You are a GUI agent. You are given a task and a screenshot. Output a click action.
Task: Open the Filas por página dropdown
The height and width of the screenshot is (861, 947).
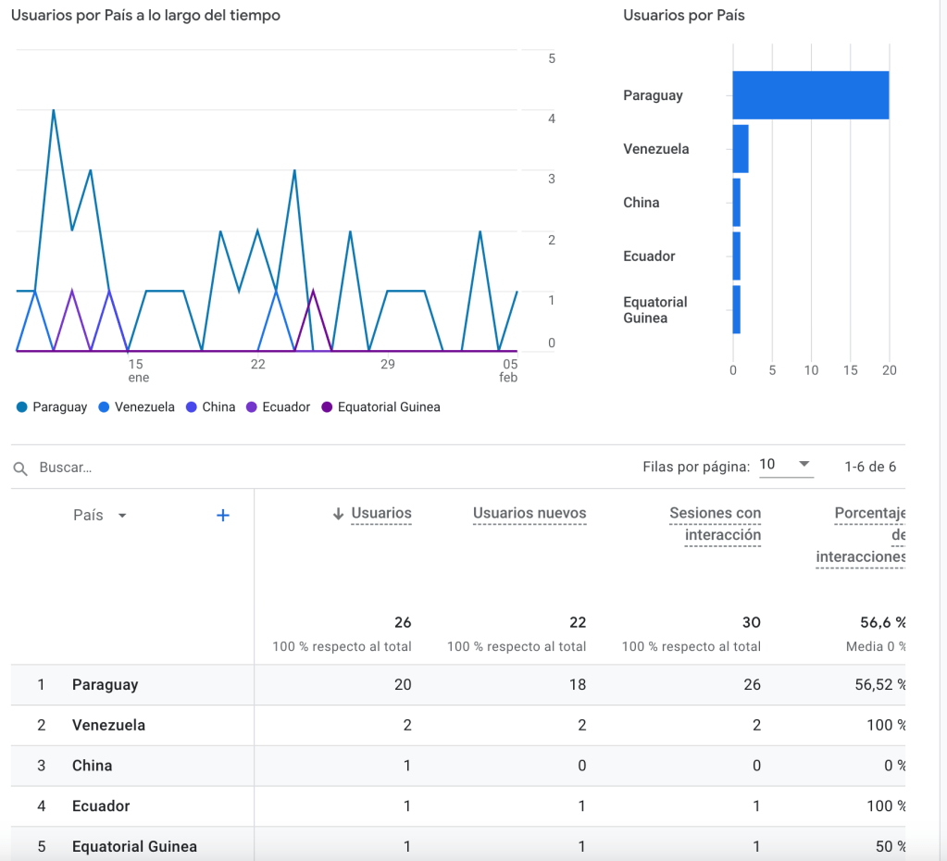[x=785, y=465]
